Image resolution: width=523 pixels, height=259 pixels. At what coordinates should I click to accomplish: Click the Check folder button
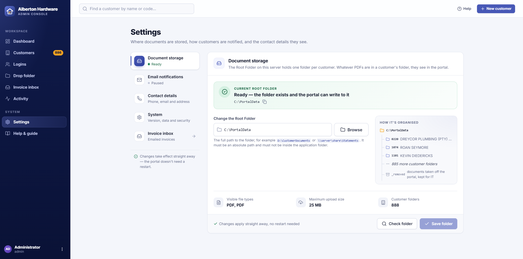pos(397,224)
